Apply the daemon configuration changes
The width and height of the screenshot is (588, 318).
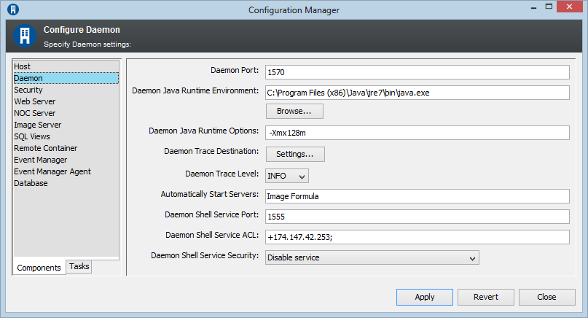point(425,297)
